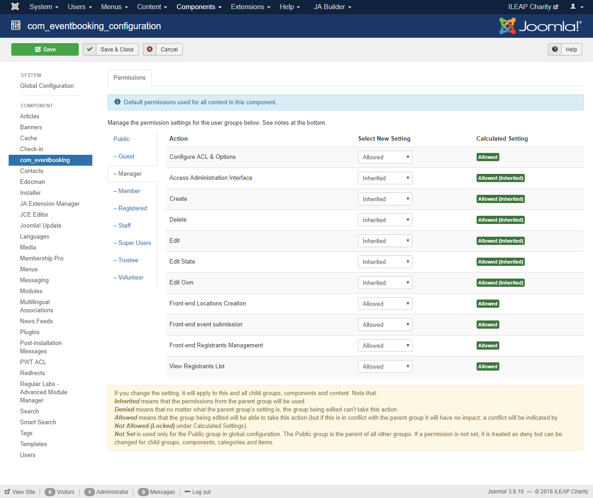This screenshot has height=498, width=593.
Task: Select the Trustee user group
Action: [x=126, y=260]
